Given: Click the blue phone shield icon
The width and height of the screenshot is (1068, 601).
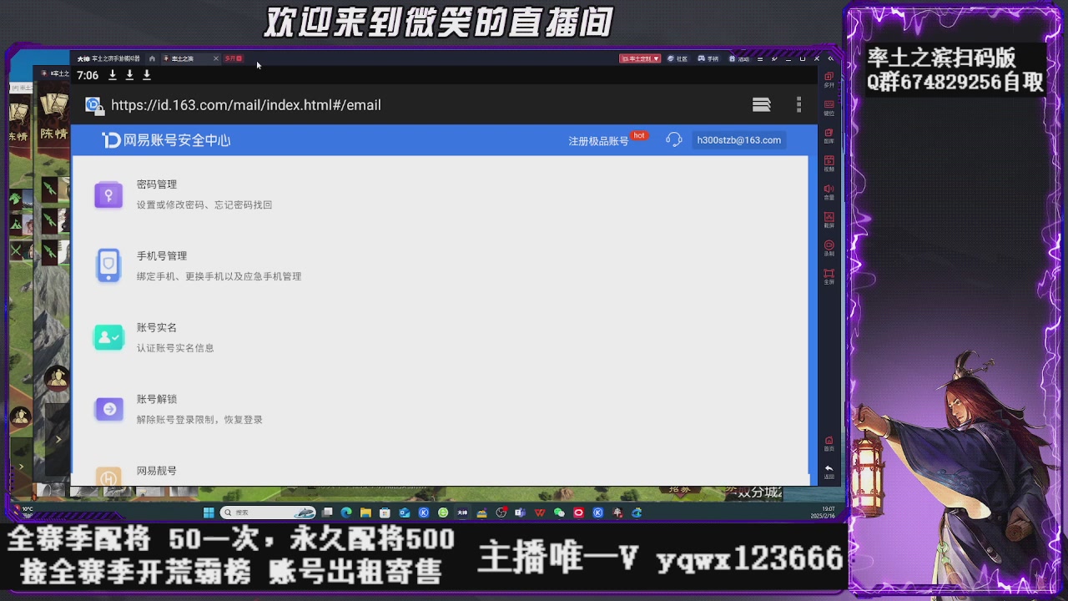Looking at the screenshot, I should click(x=108, y=265).
